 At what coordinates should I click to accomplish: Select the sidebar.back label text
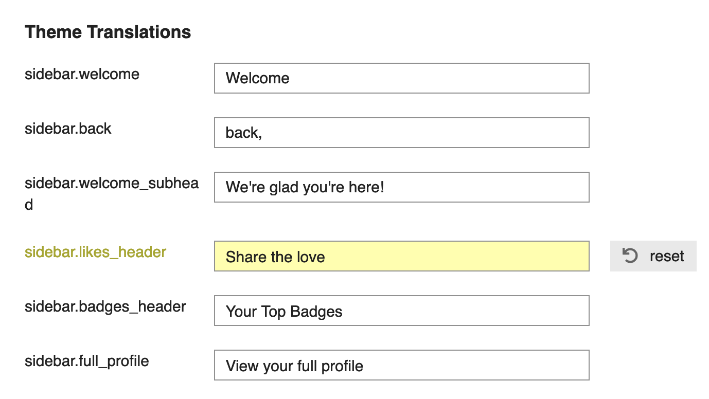coord(68,129)
